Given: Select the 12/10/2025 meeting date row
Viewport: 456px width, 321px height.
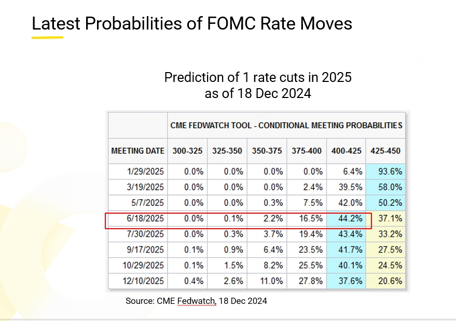Looking at the screenshot, I should (257, 281).
